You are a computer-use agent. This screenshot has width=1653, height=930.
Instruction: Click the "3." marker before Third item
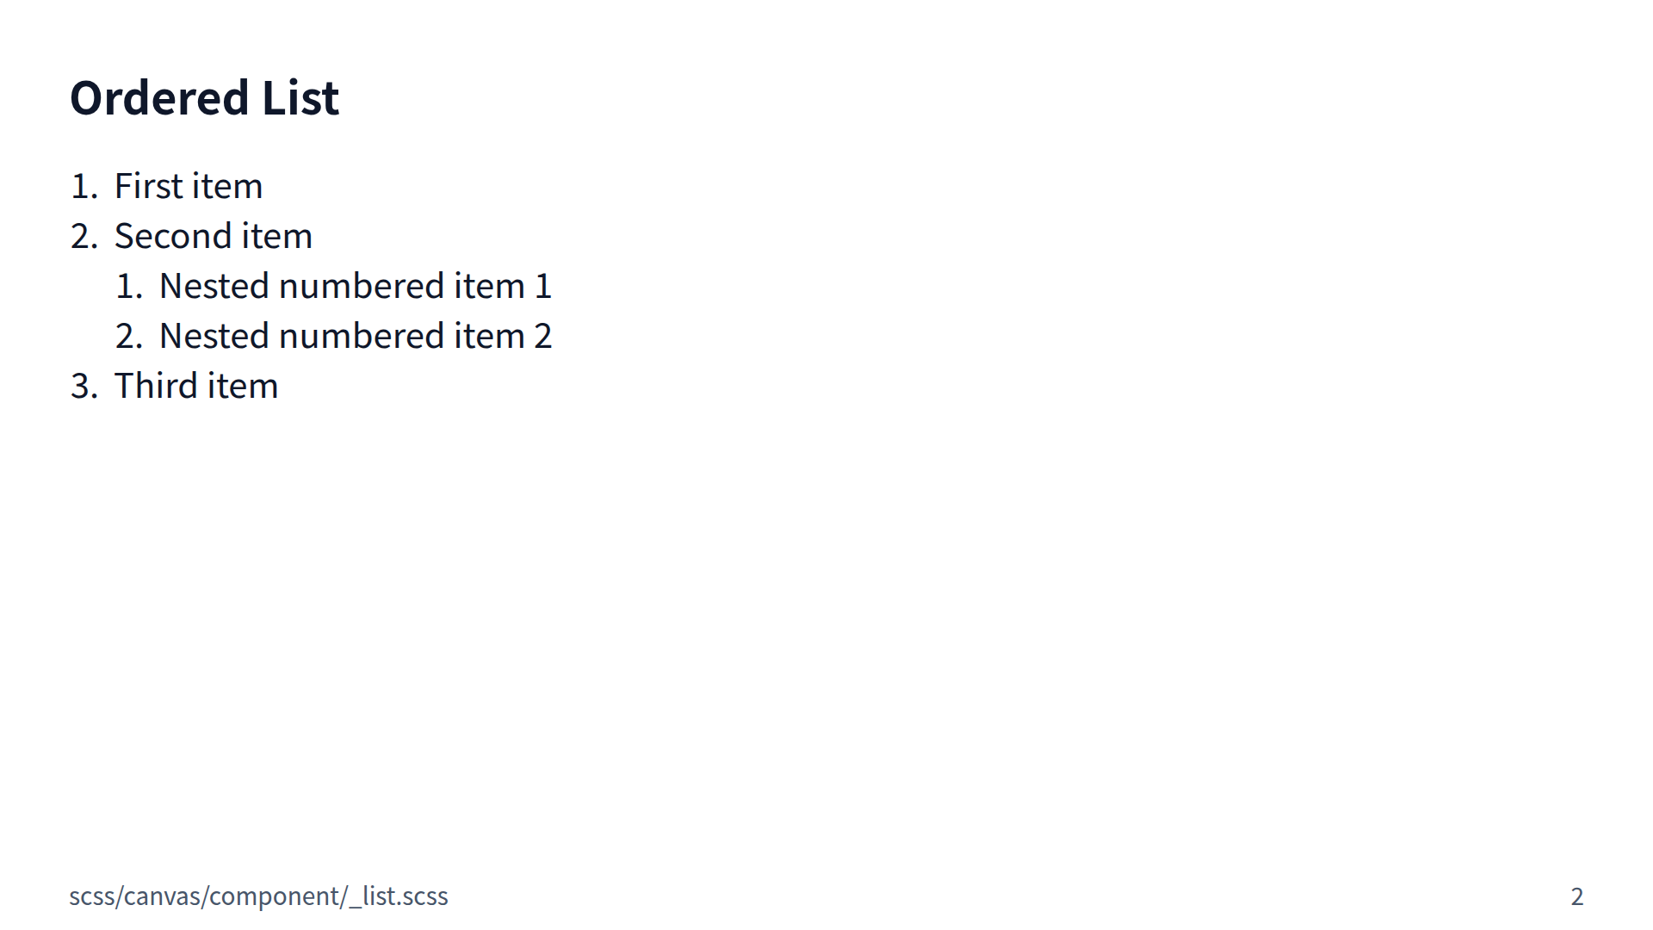[84, 386]
